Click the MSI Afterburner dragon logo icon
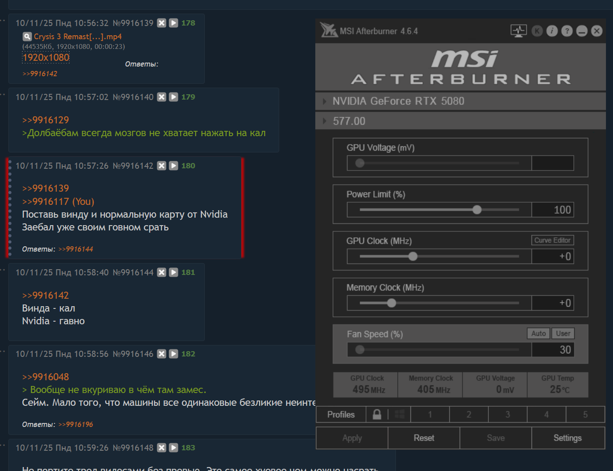Image resolution: width=613 pixels, height=471 pixels. (329, 30)
